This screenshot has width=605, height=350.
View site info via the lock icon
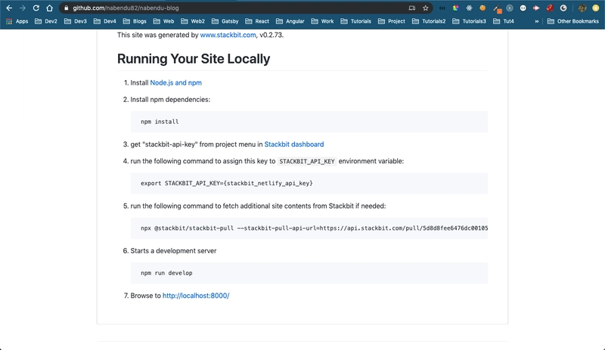(66, 8)
